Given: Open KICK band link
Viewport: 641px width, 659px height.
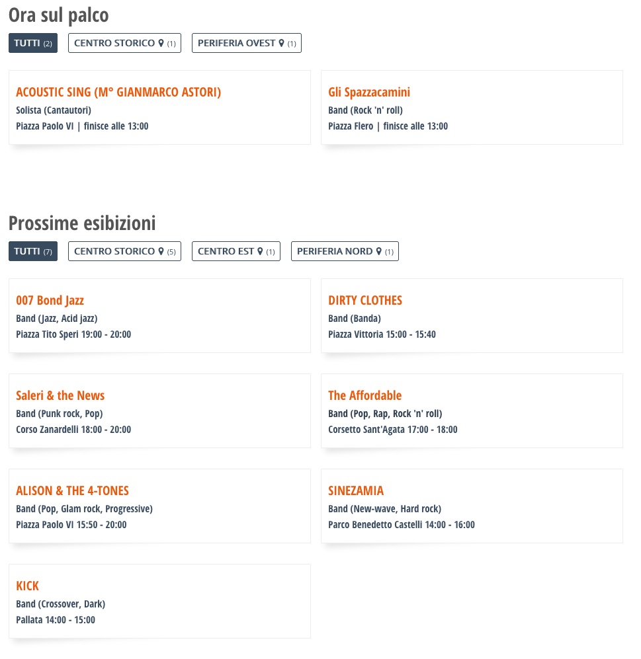Looking at the screenshot, I should pyautogui.click(x=27, y=586).
